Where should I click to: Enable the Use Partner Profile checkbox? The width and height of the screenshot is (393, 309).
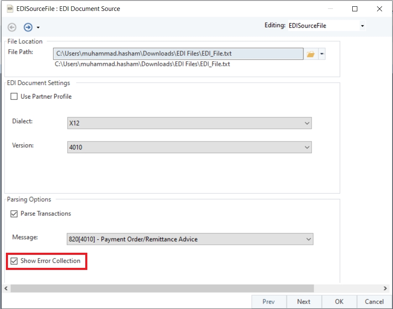(14, 97)
